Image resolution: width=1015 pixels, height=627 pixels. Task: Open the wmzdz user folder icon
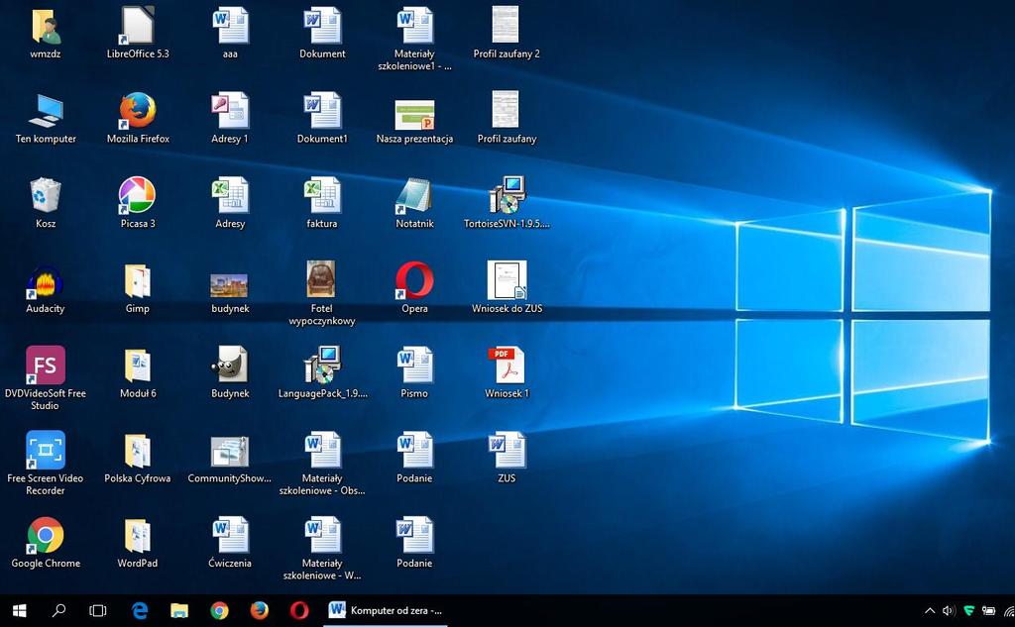pos(46,27)
